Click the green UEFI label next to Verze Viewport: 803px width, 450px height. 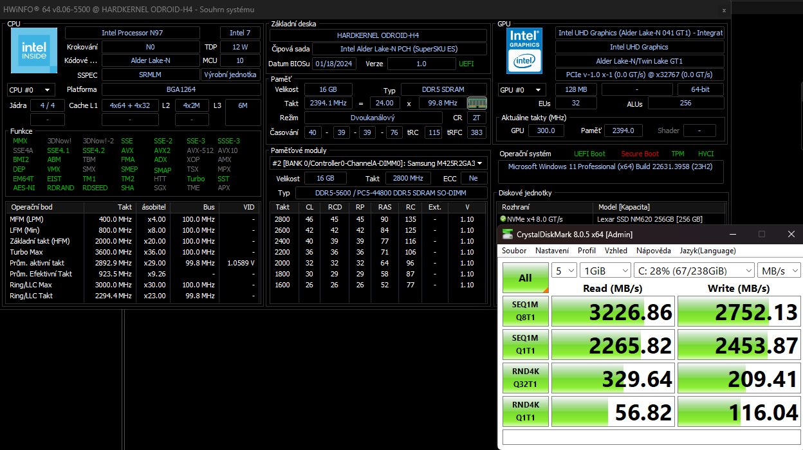pyautogui.click(x=466, y=64)
